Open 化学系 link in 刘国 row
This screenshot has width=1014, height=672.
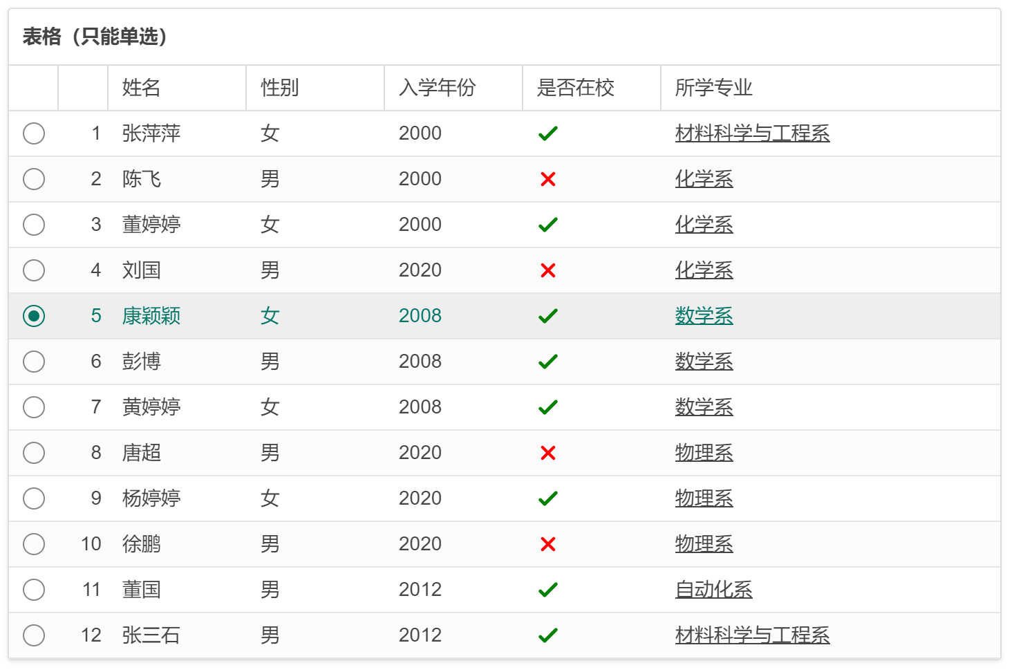pyautogui.click(x=704, y=270)
